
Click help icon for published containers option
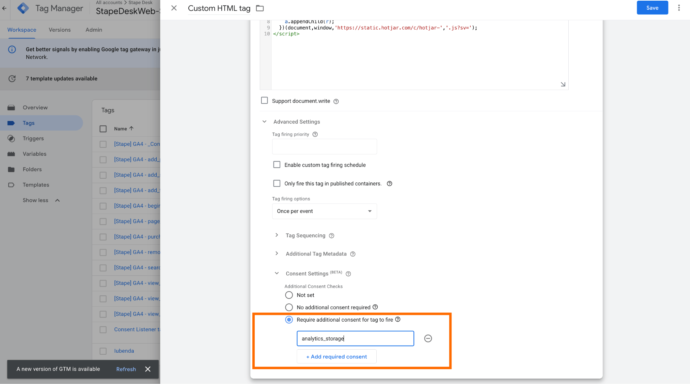tap(389, 183)
